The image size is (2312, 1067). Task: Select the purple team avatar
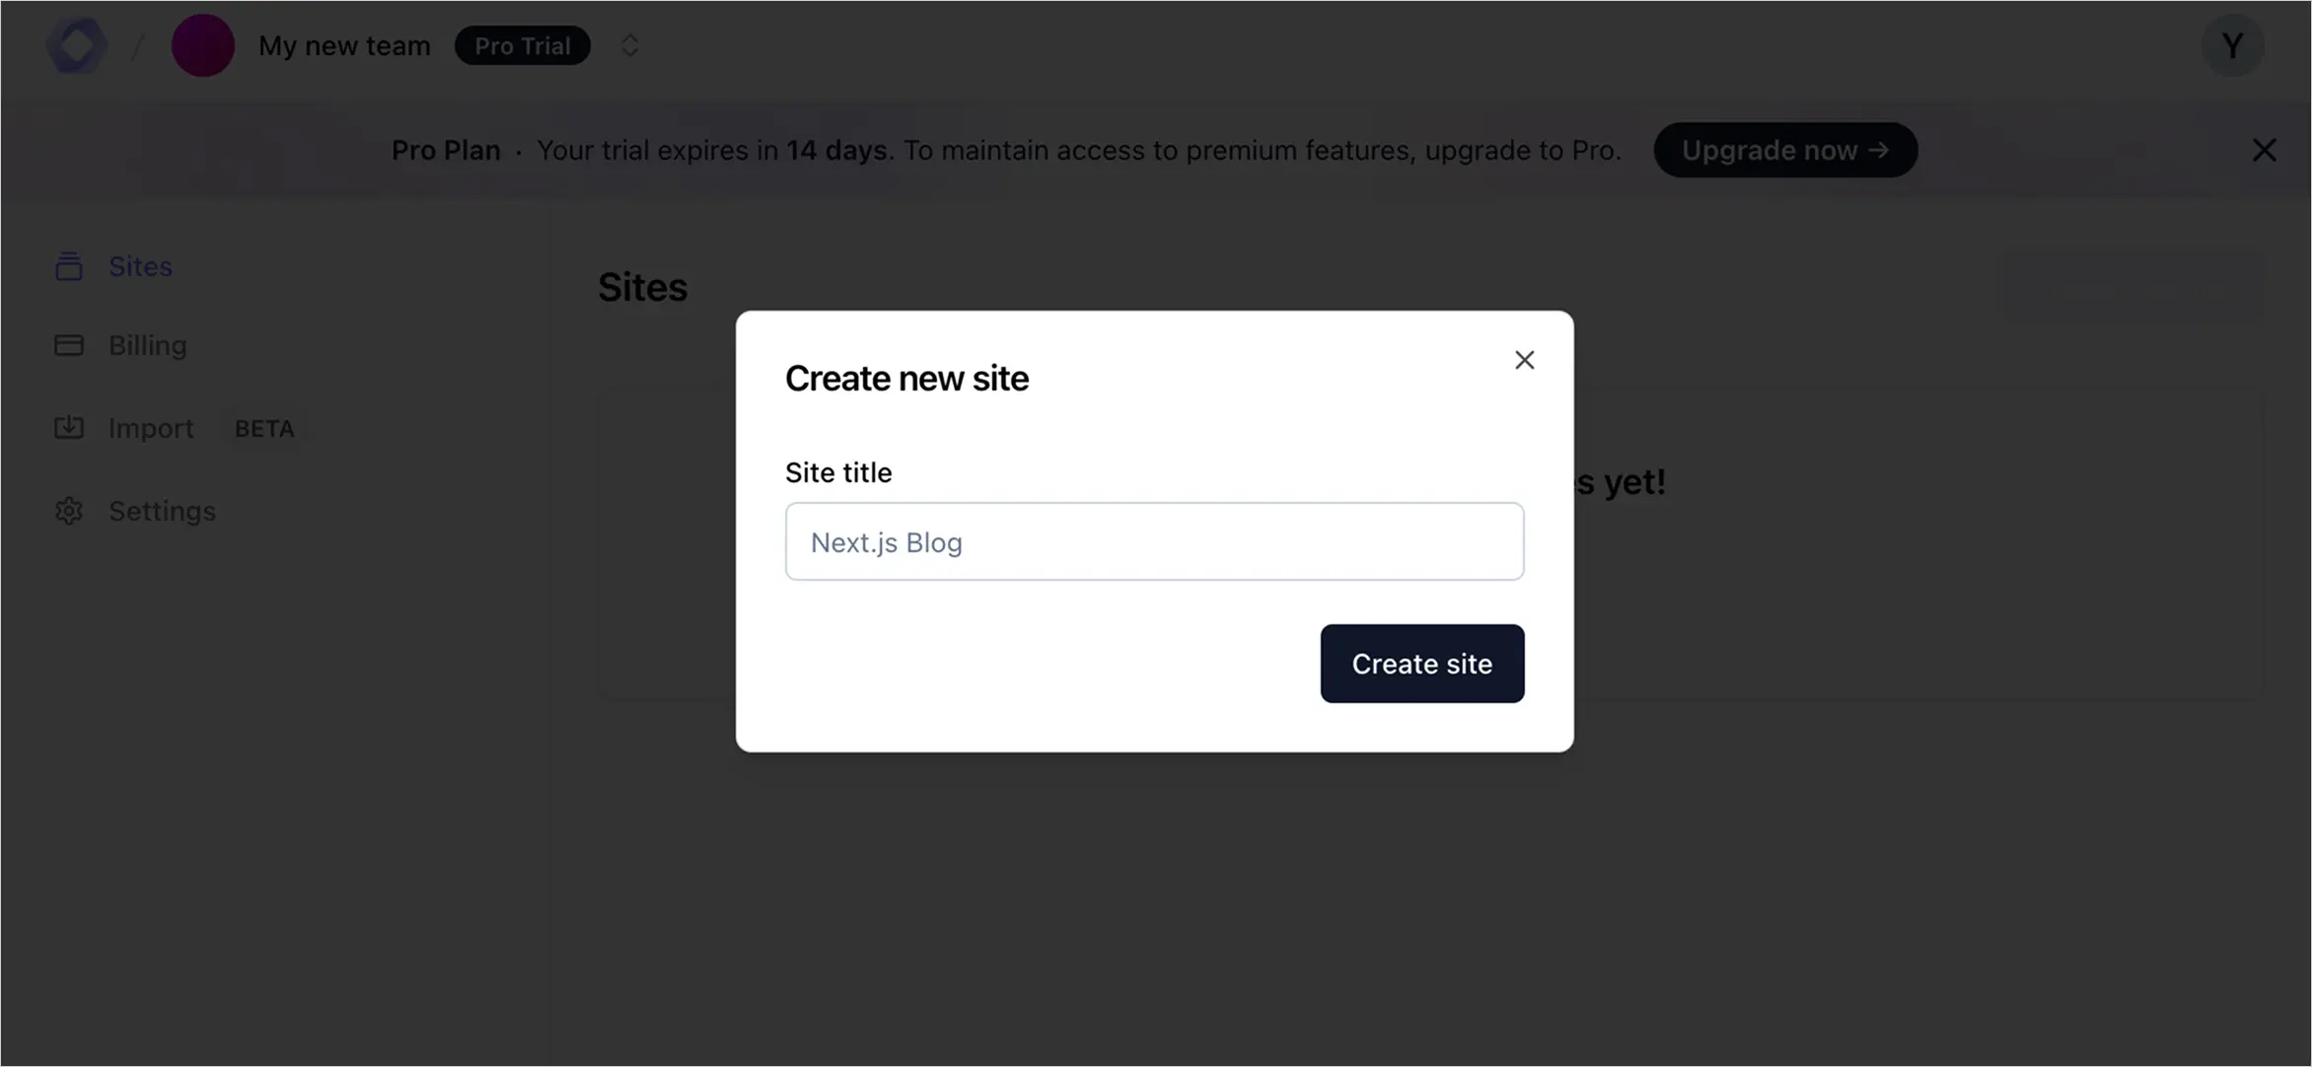click(202, 45)
